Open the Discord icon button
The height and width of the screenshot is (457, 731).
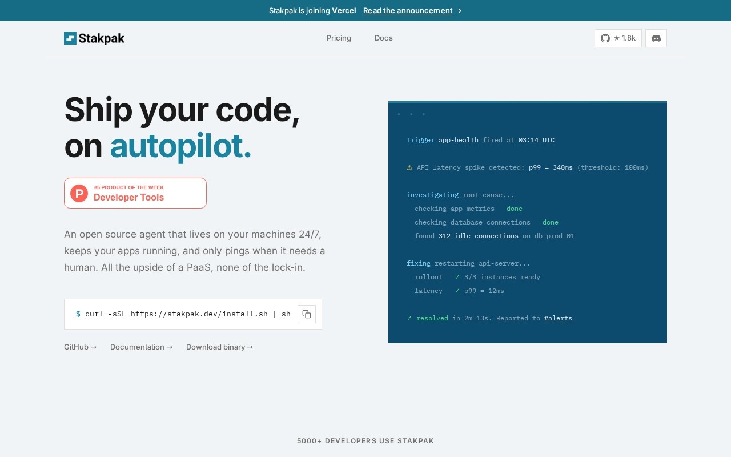pos(656,38)
